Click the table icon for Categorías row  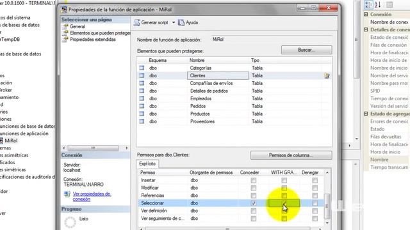coord(142,68)
